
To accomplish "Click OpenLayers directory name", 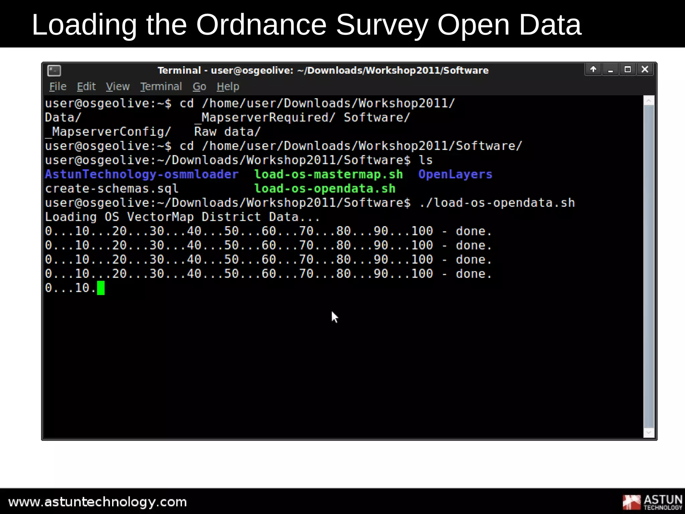I will 455,175.
